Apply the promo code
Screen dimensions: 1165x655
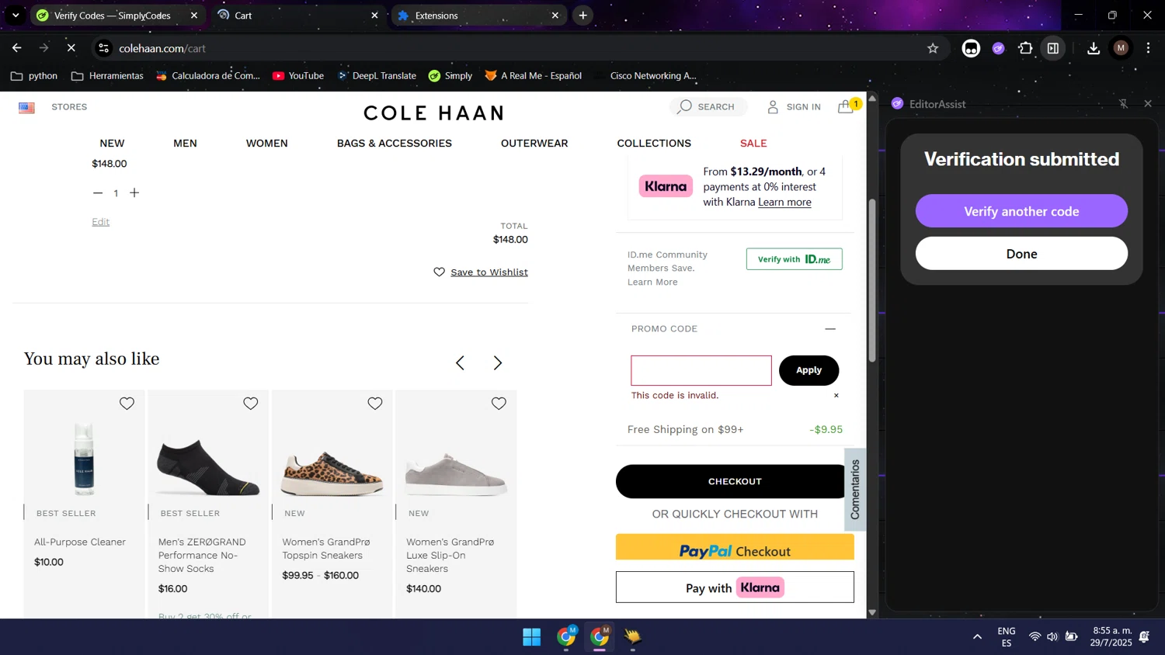pos(809,370)
